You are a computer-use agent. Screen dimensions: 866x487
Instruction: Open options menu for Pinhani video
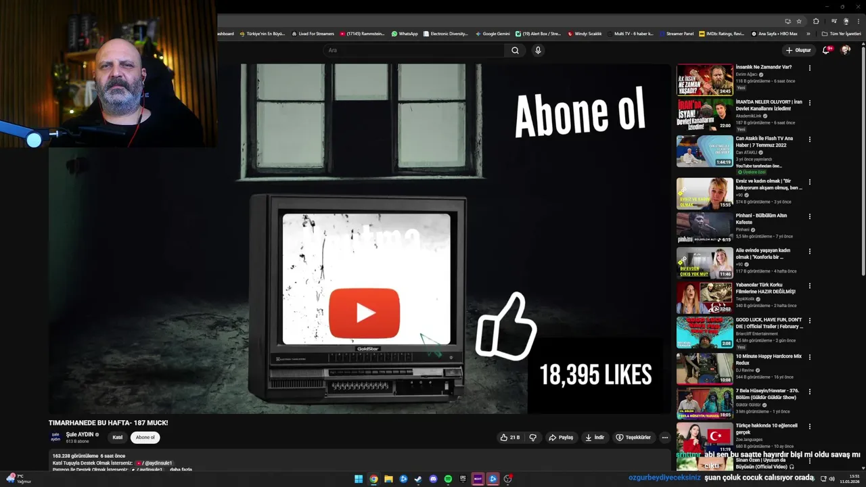(x=809, y=216)
